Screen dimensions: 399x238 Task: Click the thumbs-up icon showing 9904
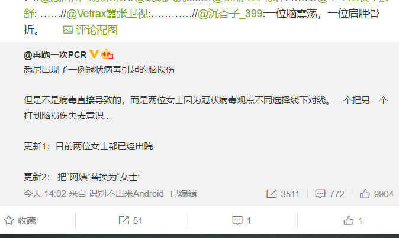(365, 194)
